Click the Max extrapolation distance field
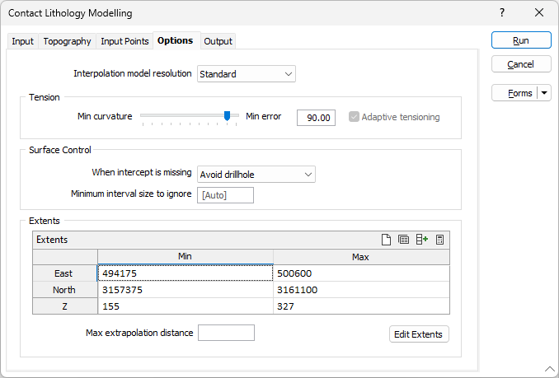The height and width of the screenshot is (378, 559). (x=227, y=333)
